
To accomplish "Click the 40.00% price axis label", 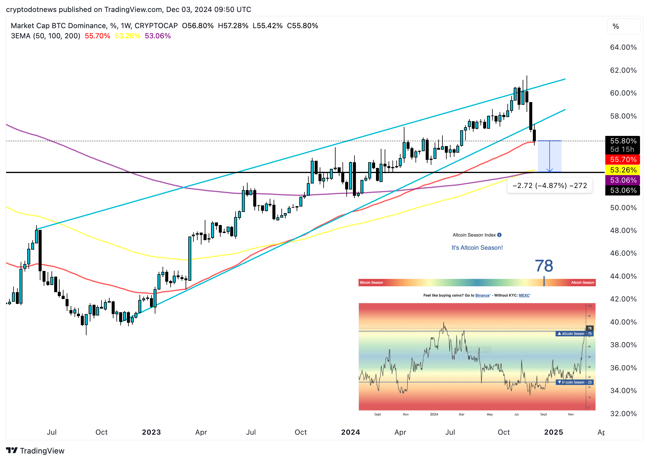I will point(623,322).
